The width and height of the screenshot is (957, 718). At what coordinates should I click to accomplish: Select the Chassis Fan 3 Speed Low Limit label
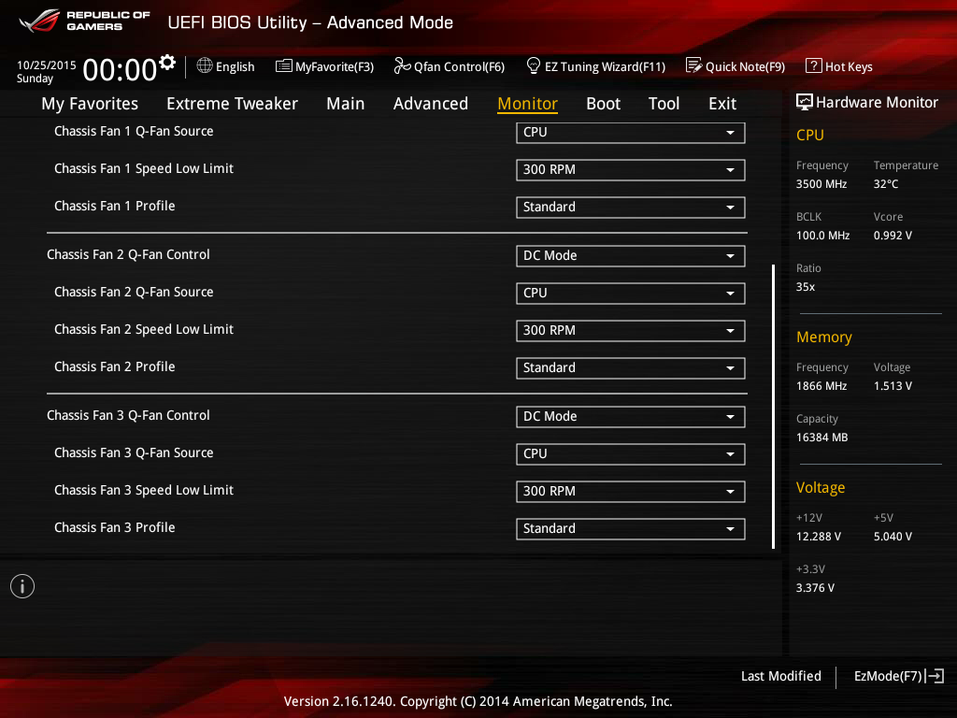(143, 490)
